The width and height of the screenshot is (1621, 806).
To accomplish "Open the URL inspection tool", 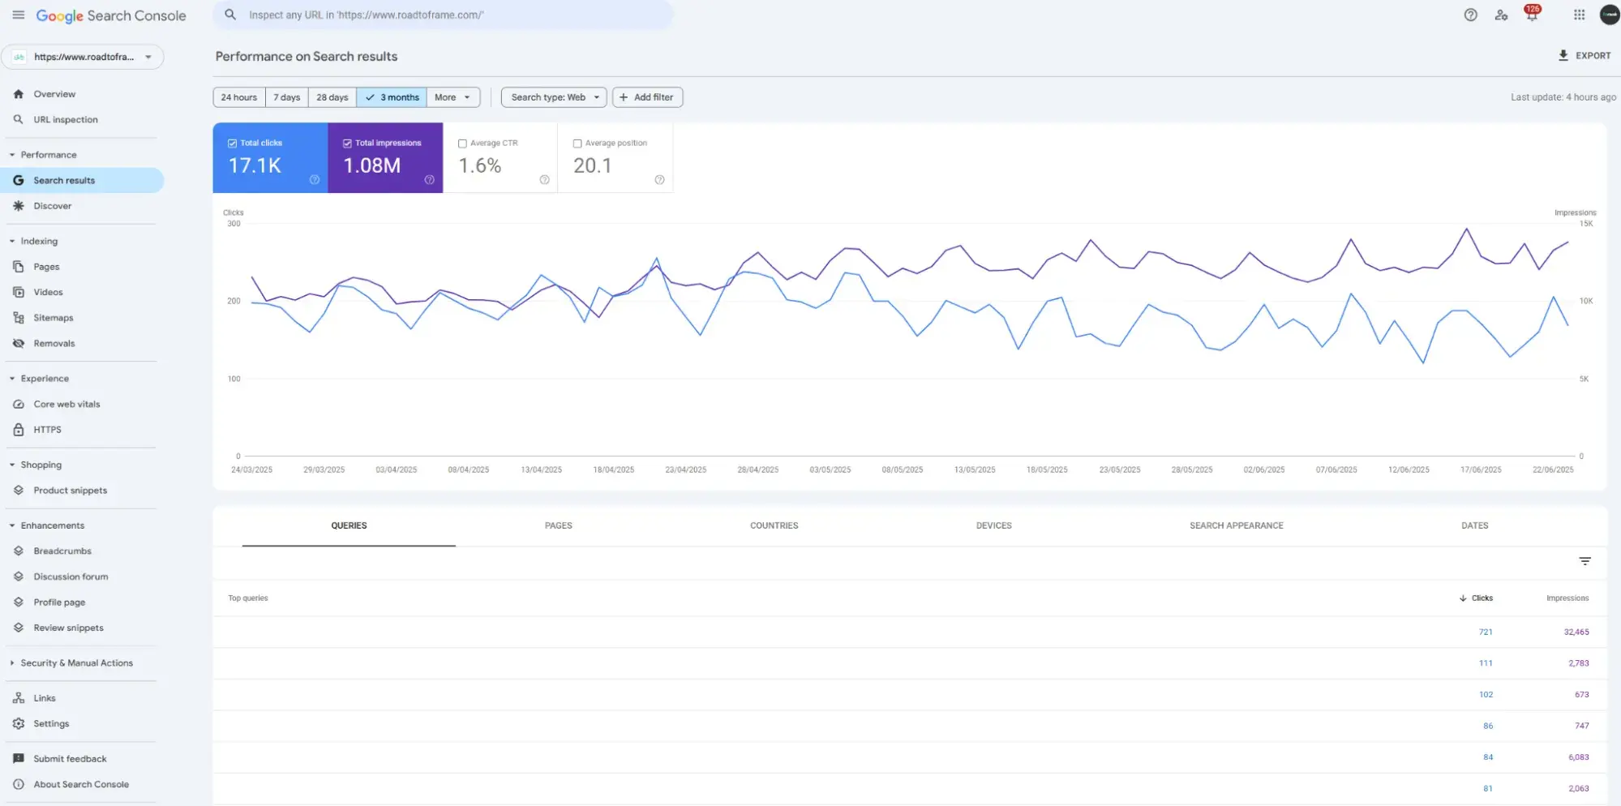I will [65, 119].
